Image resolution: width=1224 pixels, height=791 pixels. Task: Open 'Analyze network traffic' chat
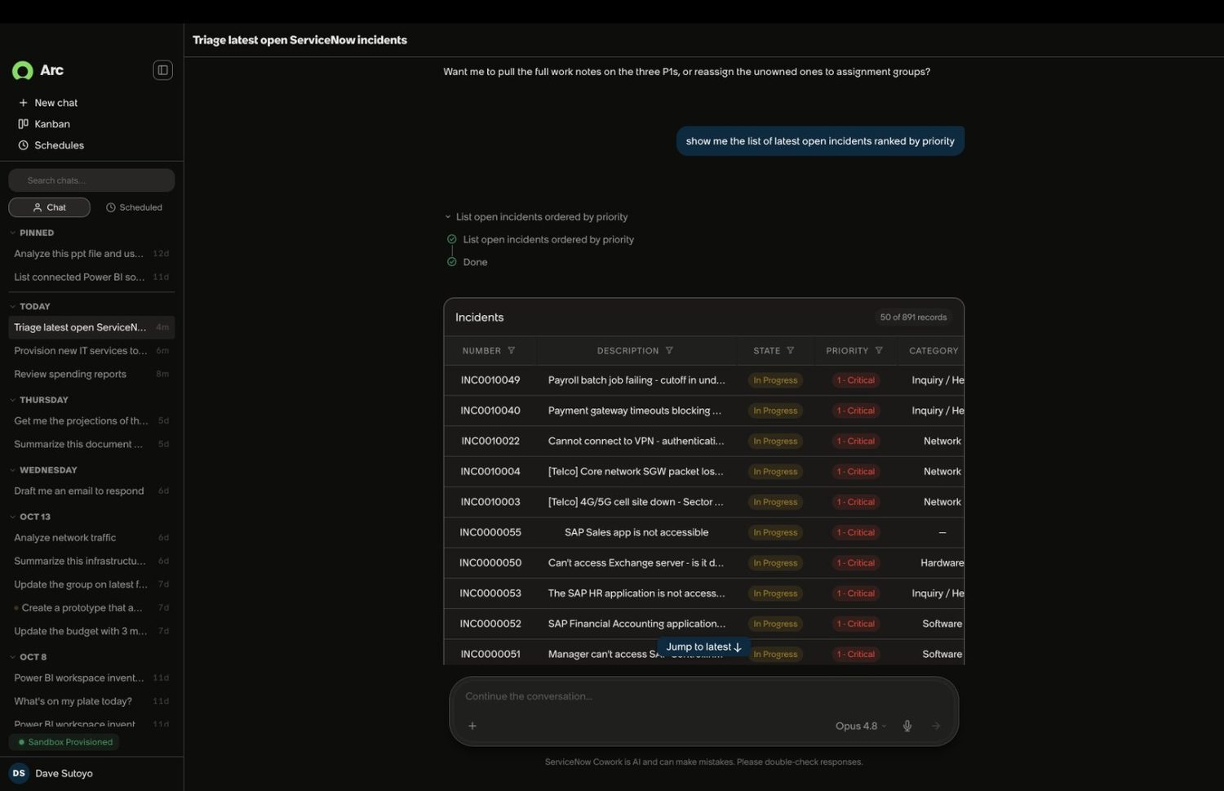91,538
